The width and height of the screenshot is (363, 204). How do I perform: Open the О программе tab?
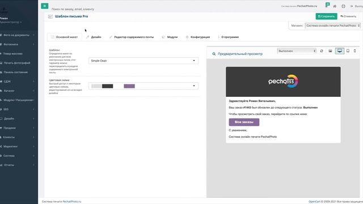pos(228,37)
